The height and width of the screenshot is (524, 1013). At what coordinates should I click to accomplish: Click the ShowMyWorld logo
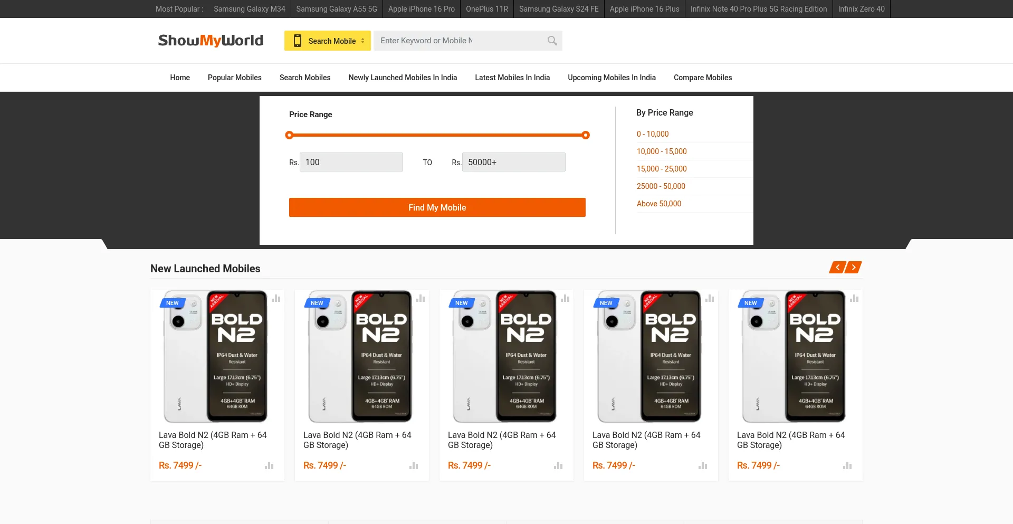[x=211, y=41]
